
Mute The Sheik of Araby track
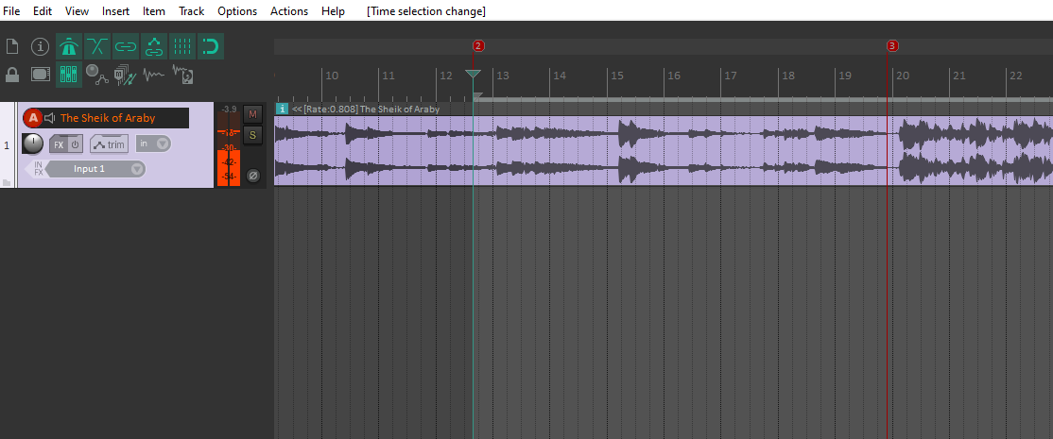252,114
